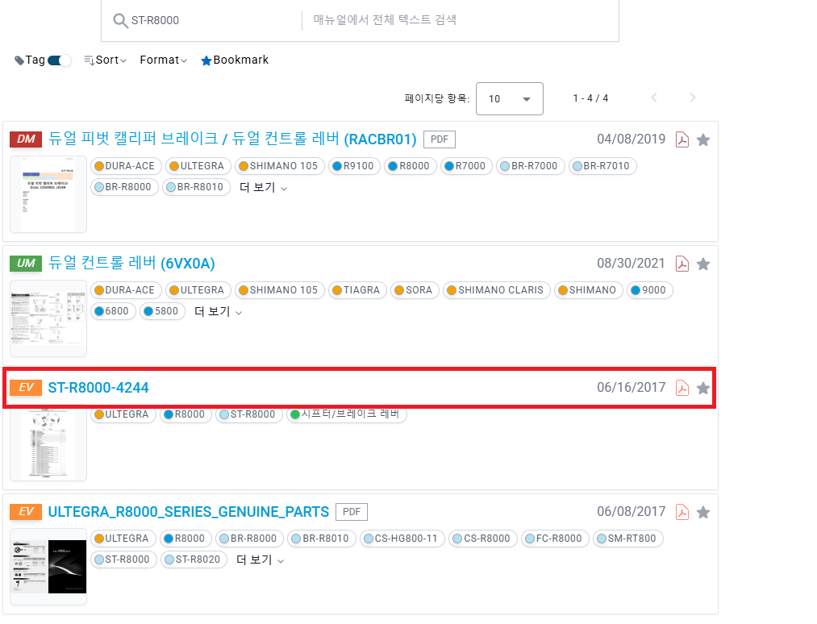Viewport: 817px width, 624px height.
Task: Open thumbnail of ULTEGRA_R8000_SERIES_GENUINE_PARTS
Action: [48, 567]
